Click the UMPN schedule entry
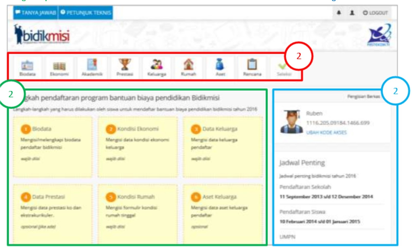The width and height of the screenshot is (412, 250). point(287,237)
